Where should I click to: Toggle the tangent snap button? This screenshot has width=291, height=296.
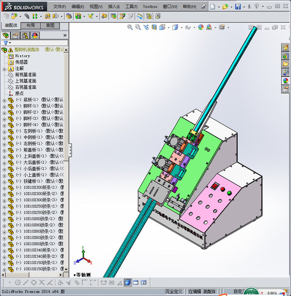(60, 283)
